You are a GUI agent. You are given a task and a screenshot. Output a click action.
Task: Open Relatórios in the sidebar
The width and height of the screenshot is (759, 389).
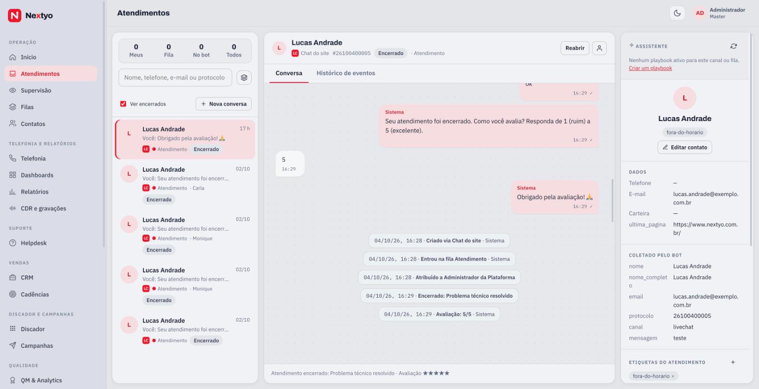coord(51,192)
